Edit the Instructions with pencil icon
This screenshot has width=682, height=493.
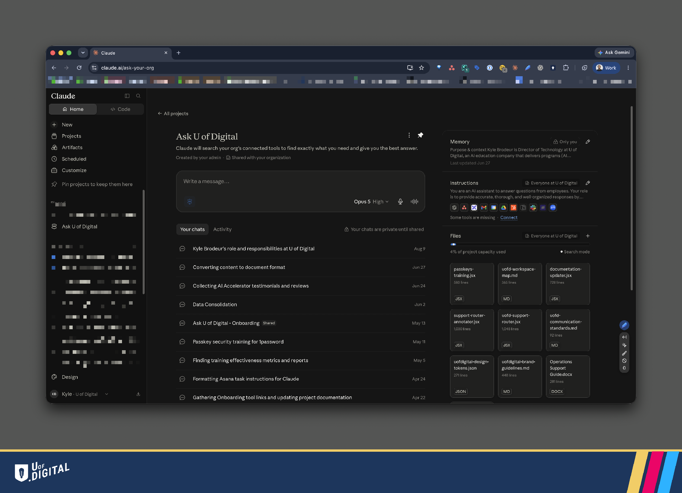588,183
